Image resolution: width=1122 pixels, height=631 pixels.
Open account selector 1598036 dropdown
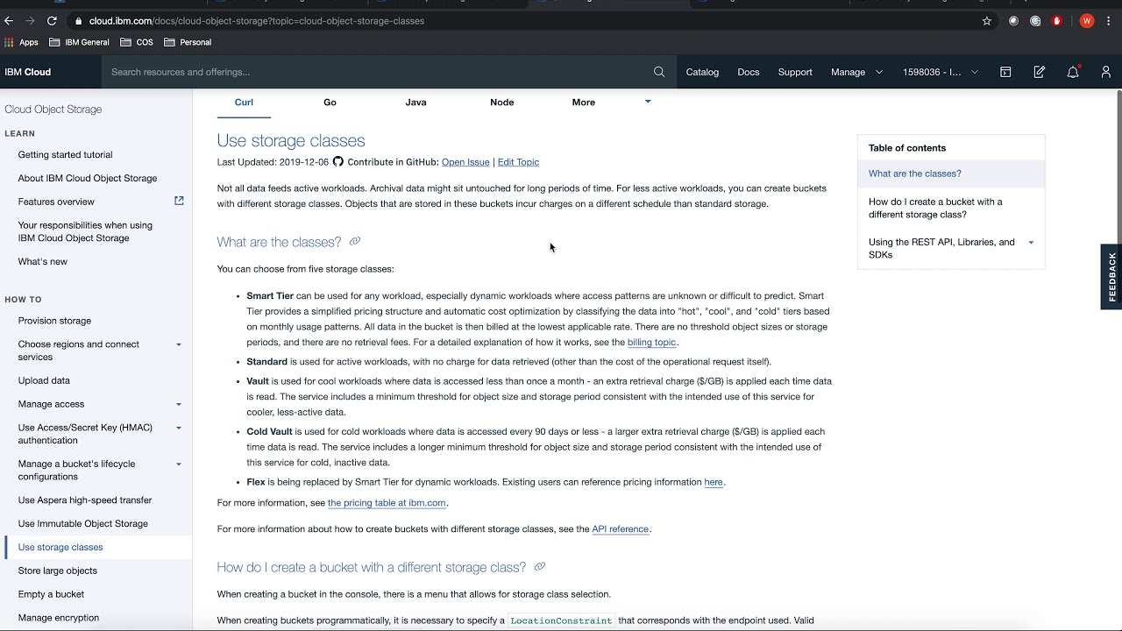(x=941, y=72)
